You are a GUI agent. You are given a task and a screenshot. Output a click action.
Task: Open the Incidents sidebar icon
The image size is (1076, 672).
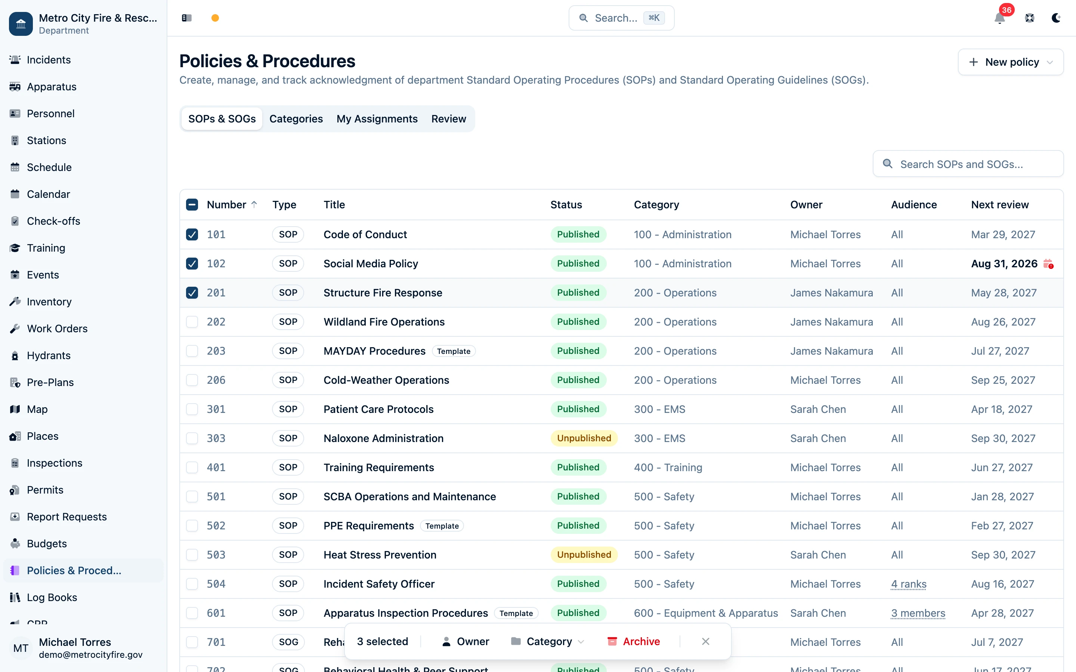coord(15,60)
